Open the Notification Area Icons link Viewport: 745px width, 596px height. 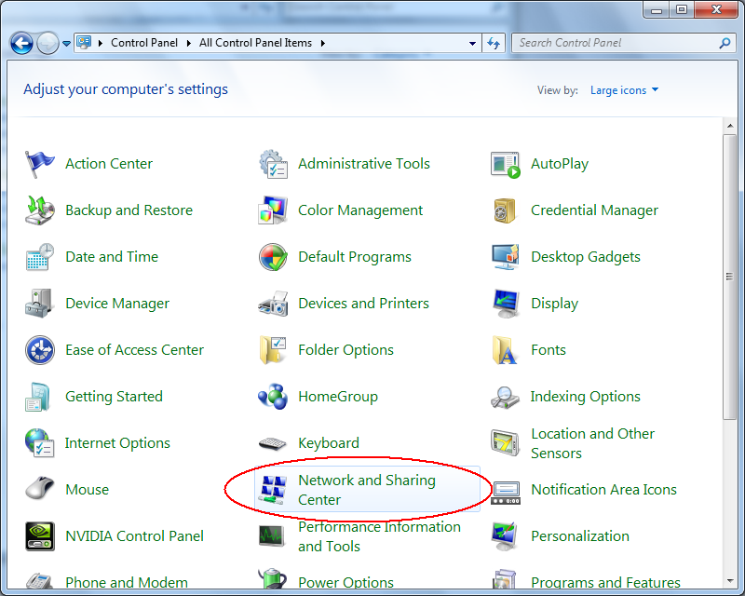[x=603, y=490]
